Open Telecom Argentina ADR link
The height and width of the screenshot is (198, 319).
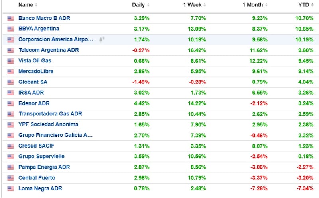[x=49, y=50]
